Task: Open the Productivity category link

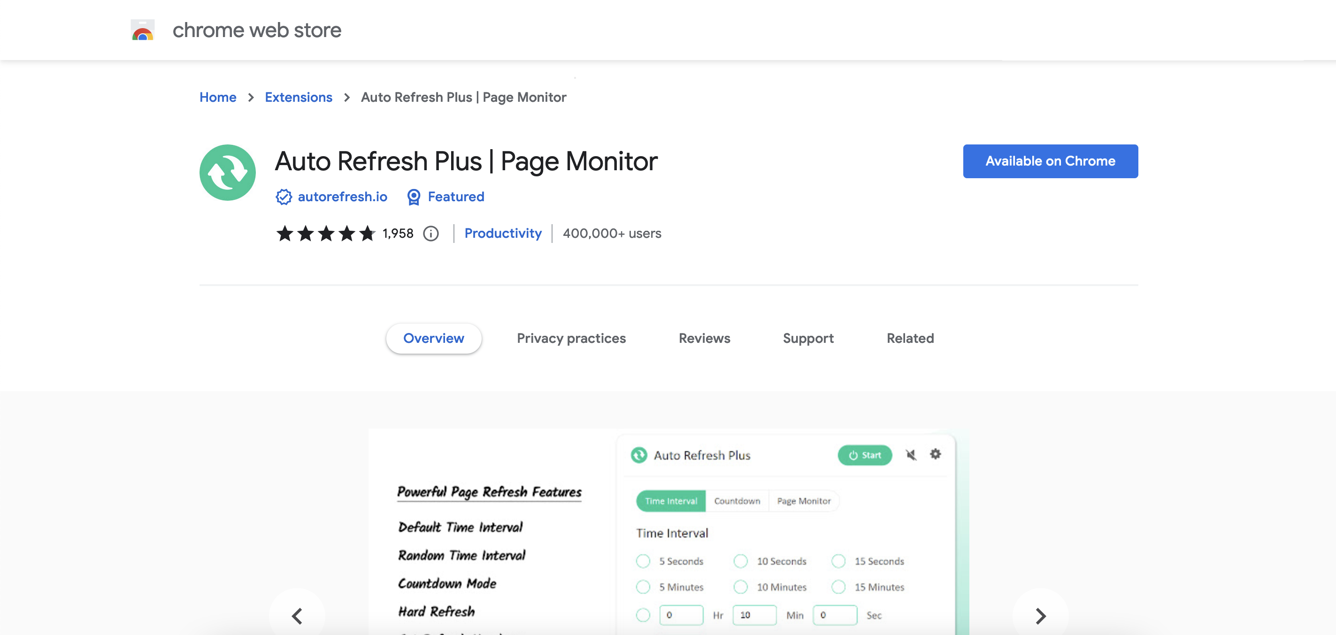Action: pyautogui.click(x=503, y=234)
